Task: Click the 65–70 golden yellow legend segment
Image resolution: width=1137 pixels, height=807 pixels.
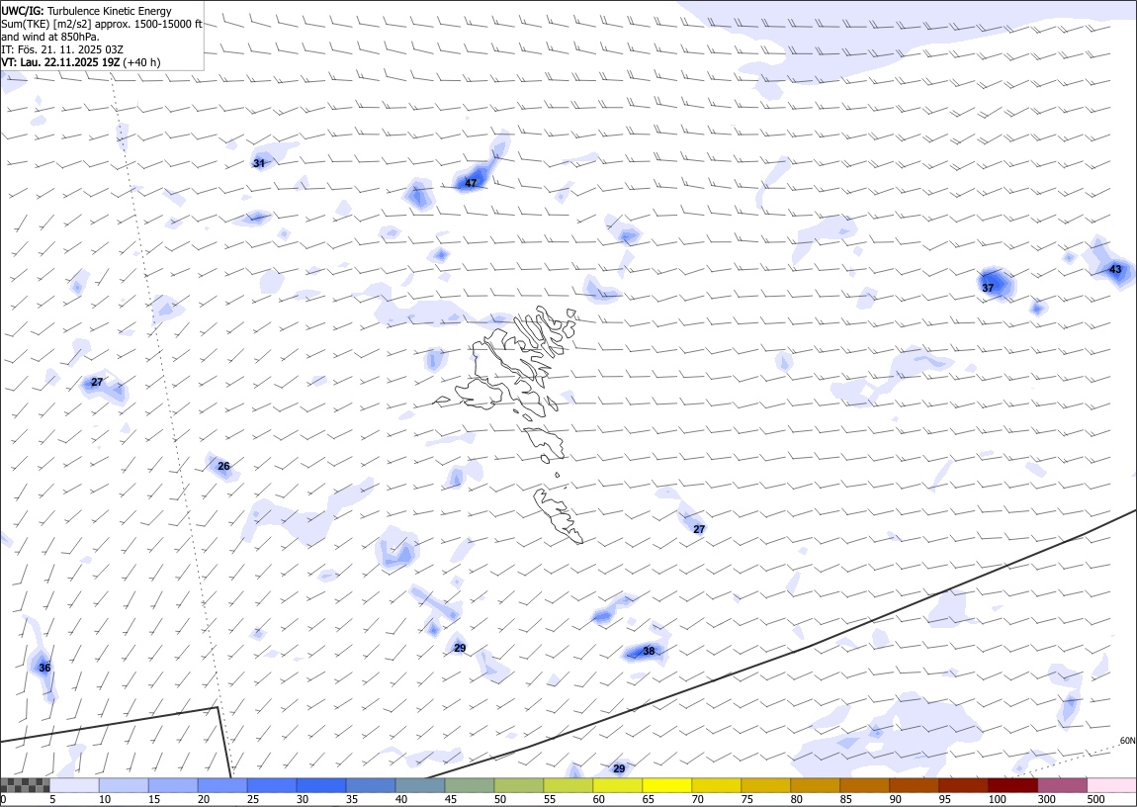Action: [667, 785]
